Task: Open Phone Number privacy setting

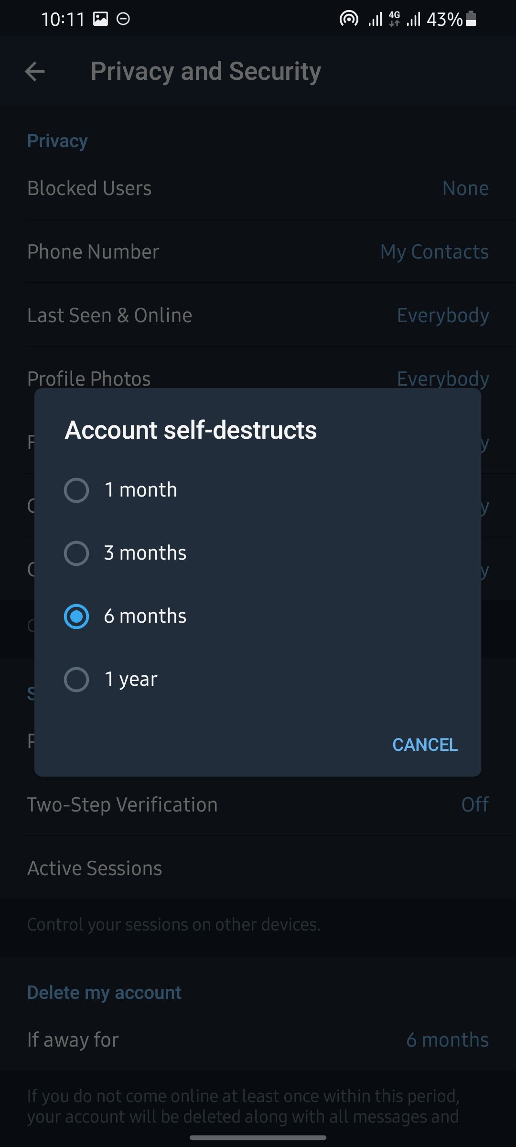Action: pyautogui.click(x=258, y=252)
